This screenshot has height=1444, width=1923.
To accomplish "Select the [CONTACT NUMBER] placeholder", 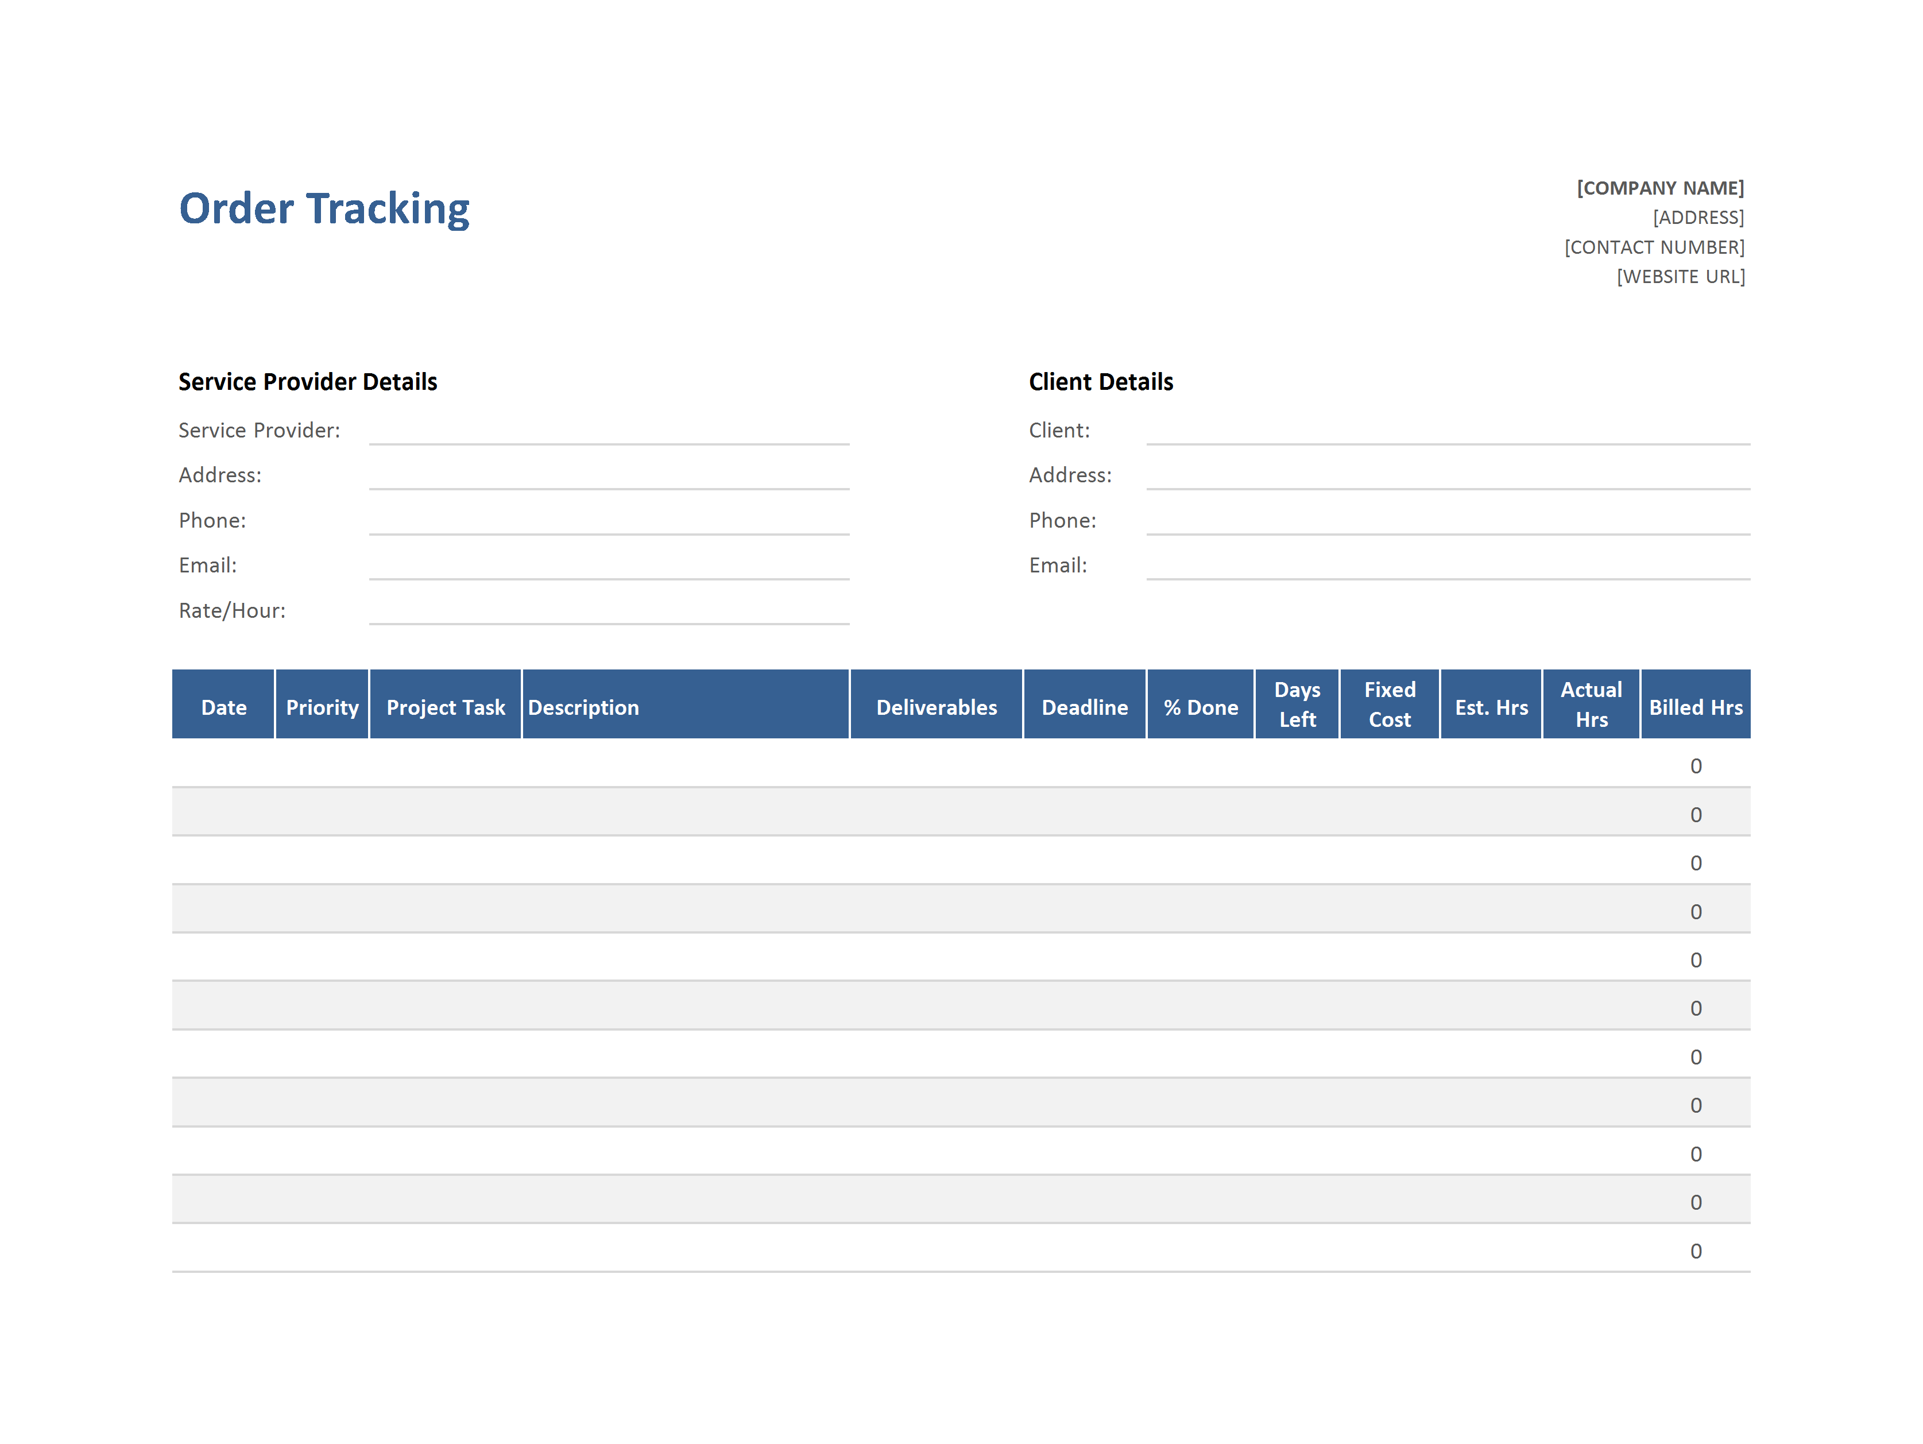I will tap(1654, 247).
